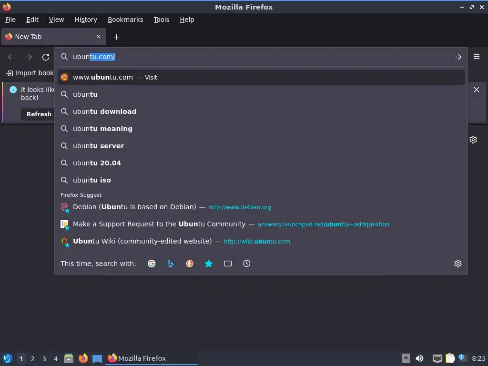488x366 pixels.
Task: Open update notifier tray icon
Action: point(463,358)
